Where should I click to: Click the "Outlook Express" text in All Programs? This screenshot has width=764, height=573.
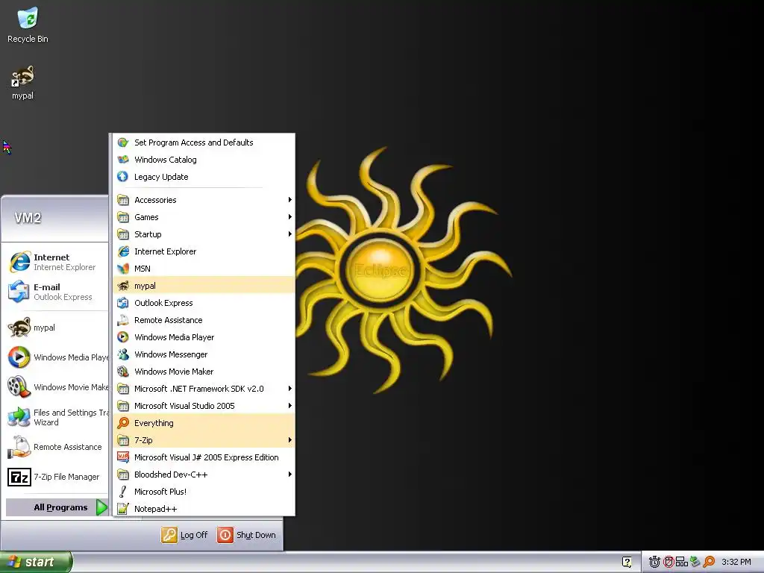point(163,303)
